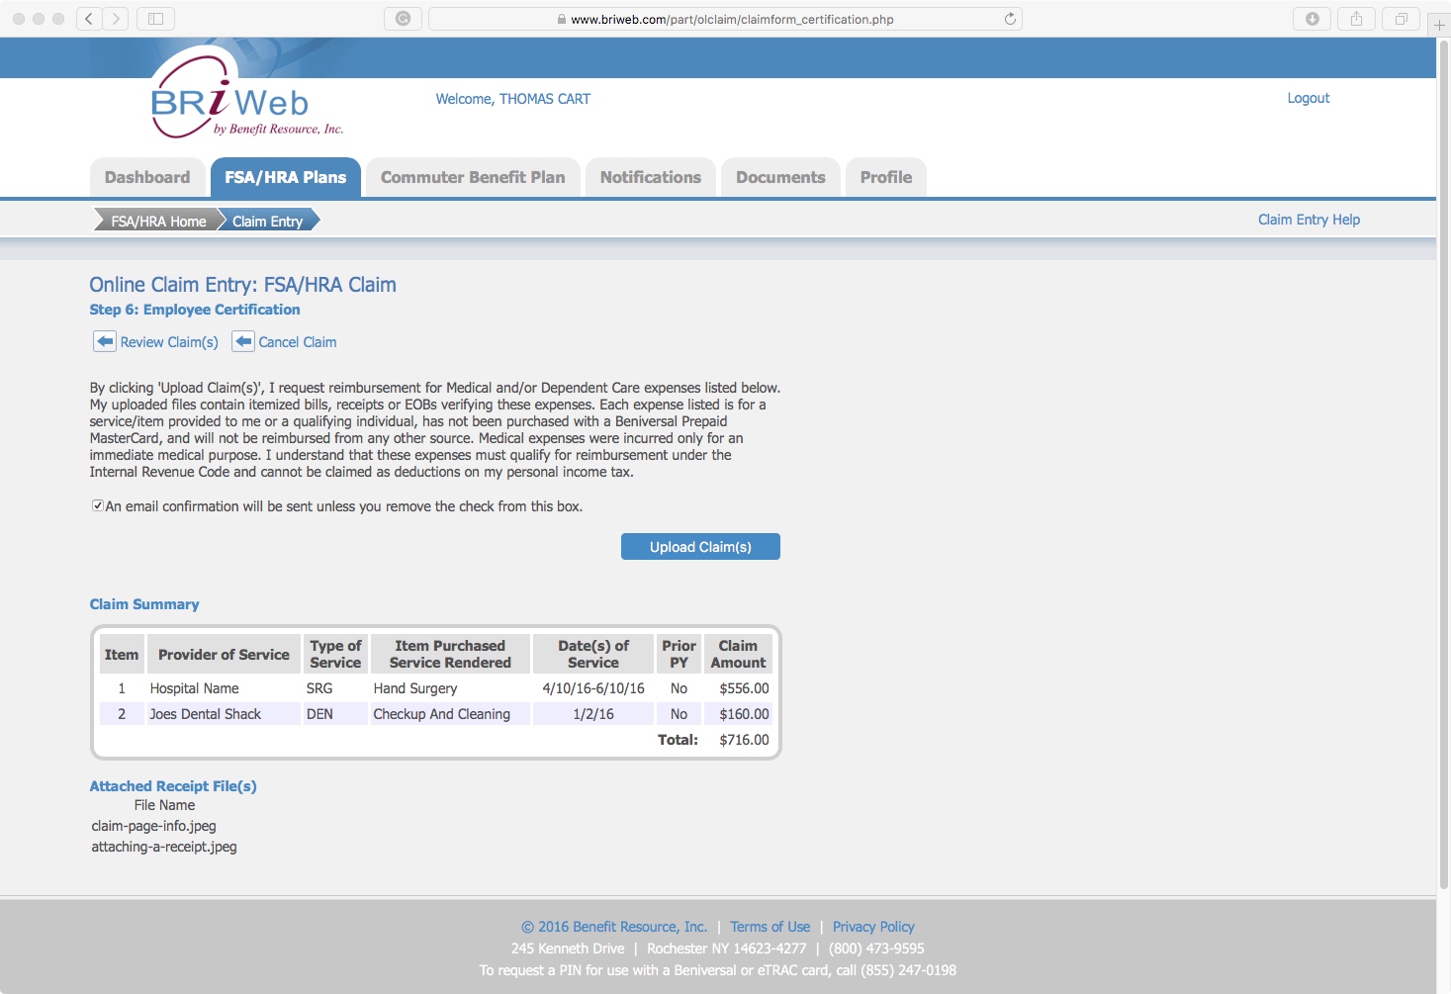Click the back arrow icon beside Review Claim(s)
Image resolution: width=1451 pixels, height=994 pixels.
[x=104, y=340]
